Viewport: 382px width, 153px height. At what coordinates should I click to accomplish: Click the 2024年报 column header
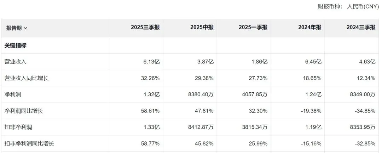[x=309, y=27]
